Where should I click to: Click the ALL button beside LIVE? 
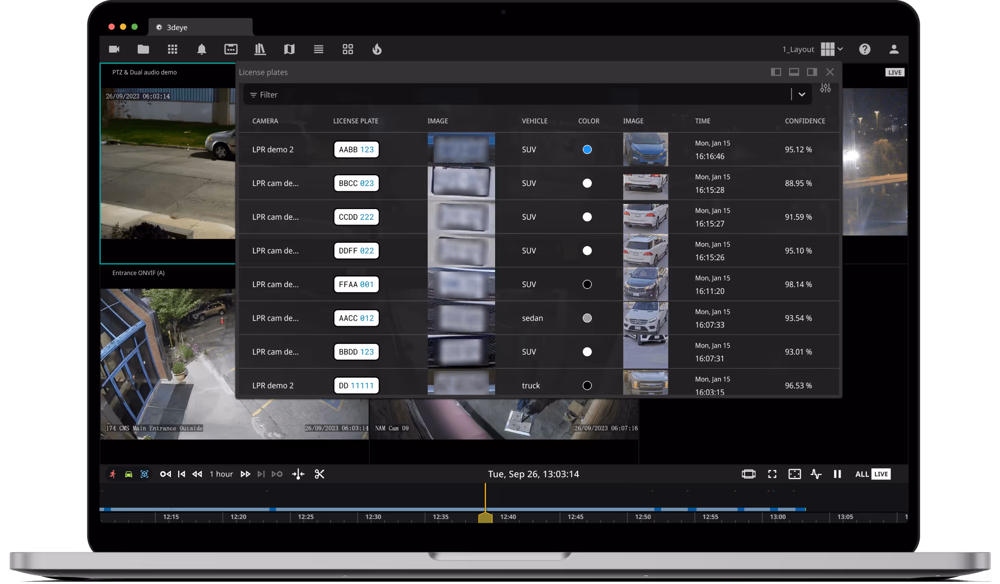pyautogui.click(x=861, y=474)
